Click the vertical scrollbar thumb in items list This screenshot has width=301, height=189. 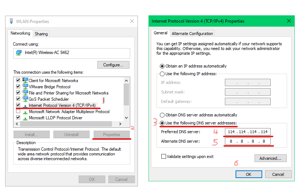[126, 94]
